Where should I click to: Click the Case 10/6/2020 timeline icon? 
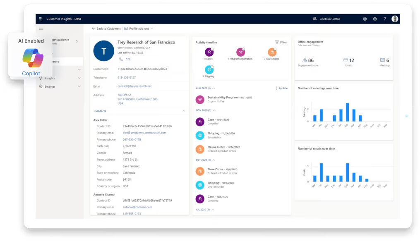point(200,199)
